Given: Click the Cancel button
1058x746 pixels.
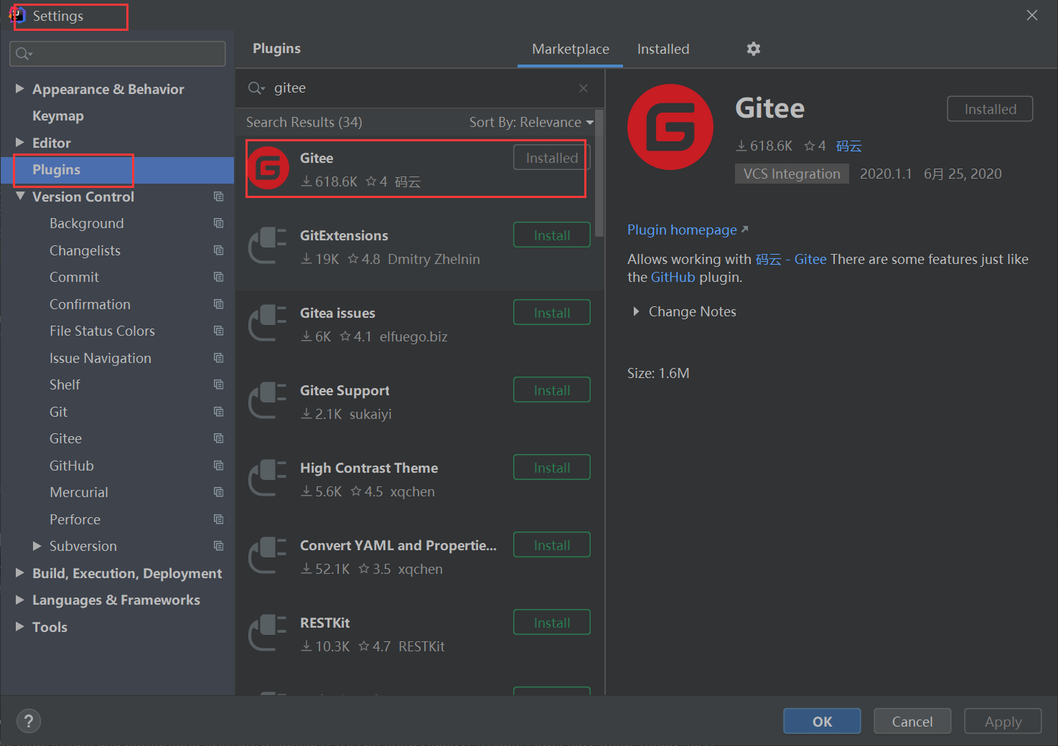Looking at the screenshot, I should point(912,722).
